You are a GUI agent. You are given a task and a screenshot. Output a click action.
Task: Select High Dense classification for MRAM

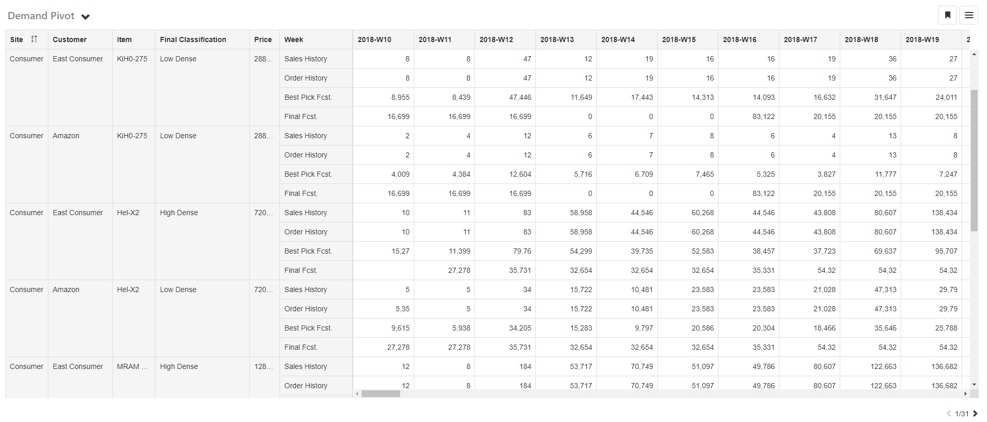[x=179, y=366]
